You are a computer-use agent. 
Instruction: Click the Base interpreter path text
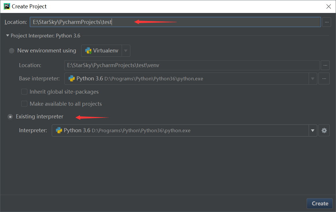click(154, 79)
